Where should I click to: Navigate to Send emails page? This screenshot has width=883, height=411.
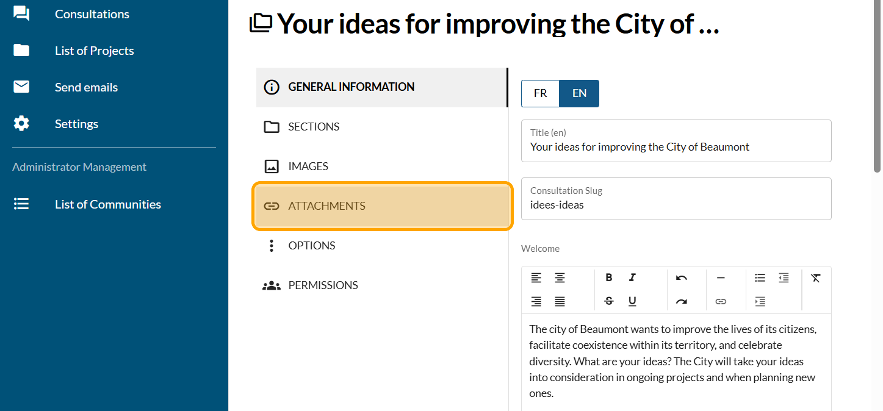tap(86, 87)
